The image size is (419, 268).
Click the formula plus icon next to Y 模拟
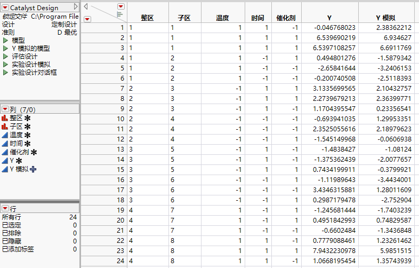click(33, 169)
